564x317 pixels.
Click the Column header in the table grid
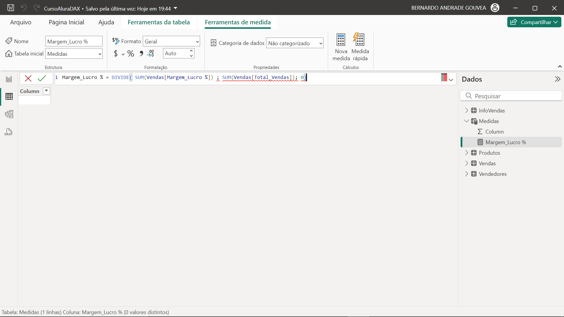coord(34,91)
